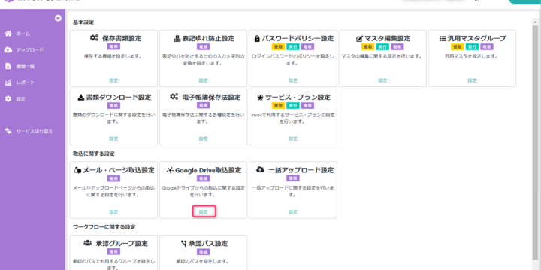The width and height of the screenshot is (541, 270).
Task: Open the 設定 link under サービス・プラン設定
Action: tap(293, 139)
